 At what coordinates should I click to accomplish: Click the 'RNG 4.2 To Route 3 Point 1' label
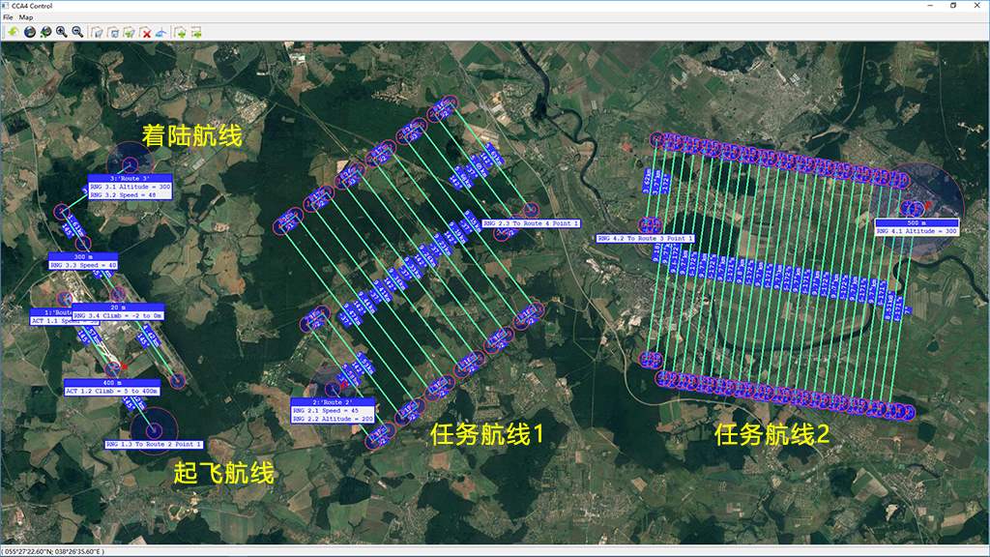point(646,238)
